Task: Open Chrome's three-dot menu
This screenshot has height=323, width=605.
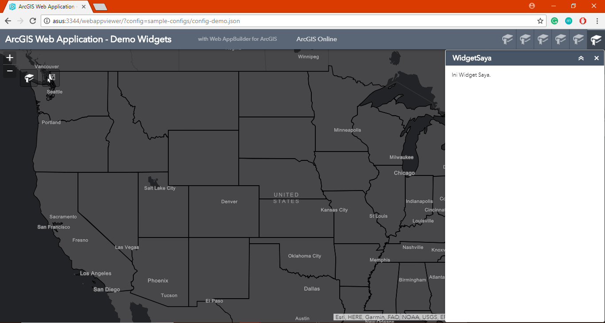Action: [x=597, y=21]
